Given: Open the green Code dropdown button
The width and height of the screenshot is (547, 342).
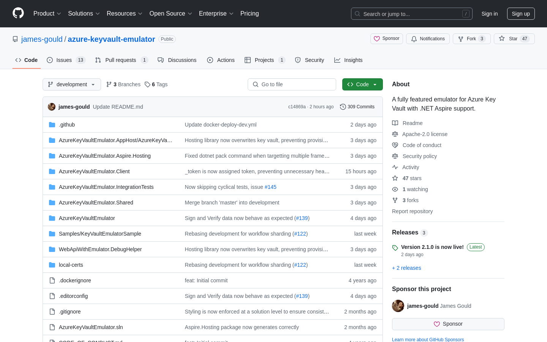Looking at the screenshot, I should tap(362, 84).
